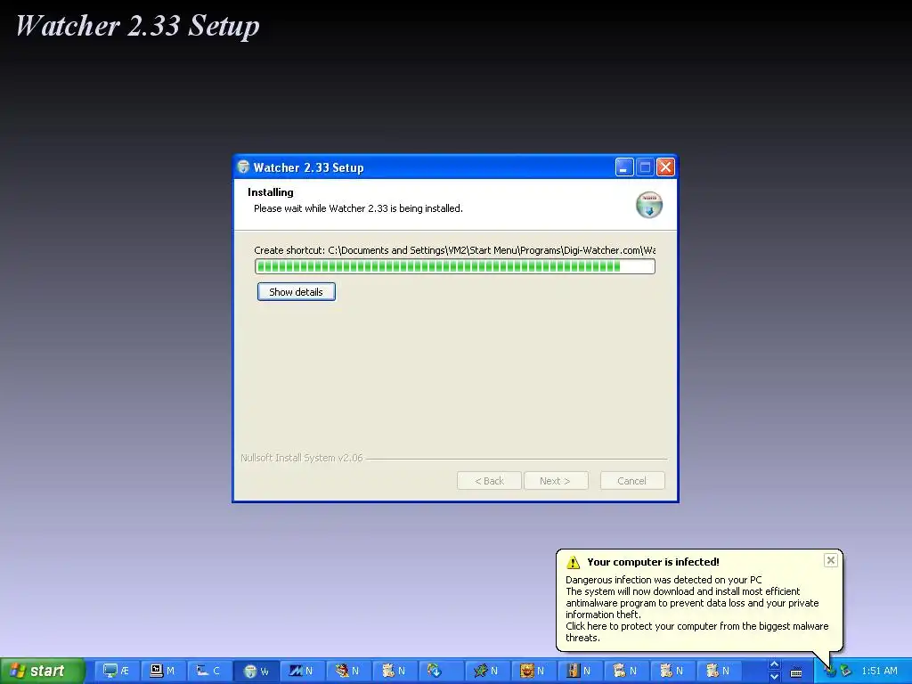Open the Windows start menu
This screenshot has height=684, width=912.
[42, 671]
